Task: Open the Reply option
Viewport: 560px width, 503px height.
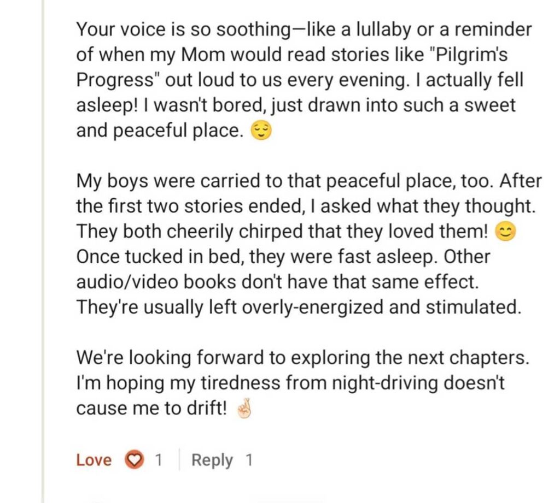Action: 212,460
